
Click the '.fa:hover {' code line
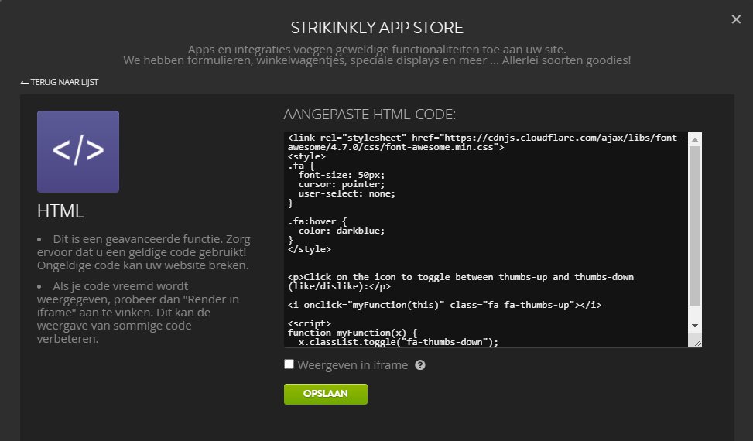[317, 222]
